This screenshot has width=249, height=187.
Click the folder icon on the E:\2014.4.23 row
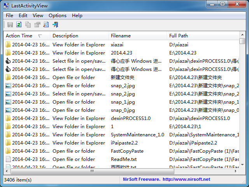pyautogui.click(x=8, y=53)
